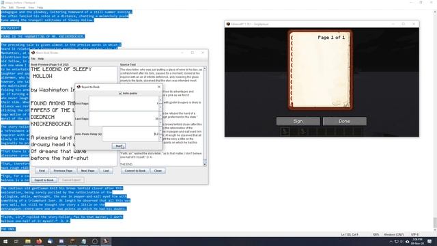Open Notepad Format menu
Viewport: 437px width, 246px height.
[21, 8]
